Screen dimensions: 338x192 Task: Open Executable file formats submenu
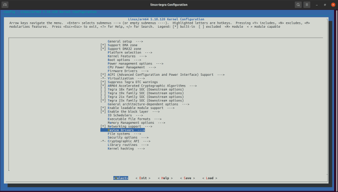pyautogui.click(x=135, y=119)
